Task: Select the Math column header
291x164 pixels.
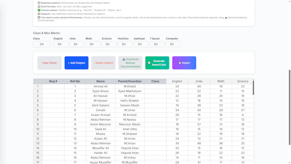Action: pos(221,81)
